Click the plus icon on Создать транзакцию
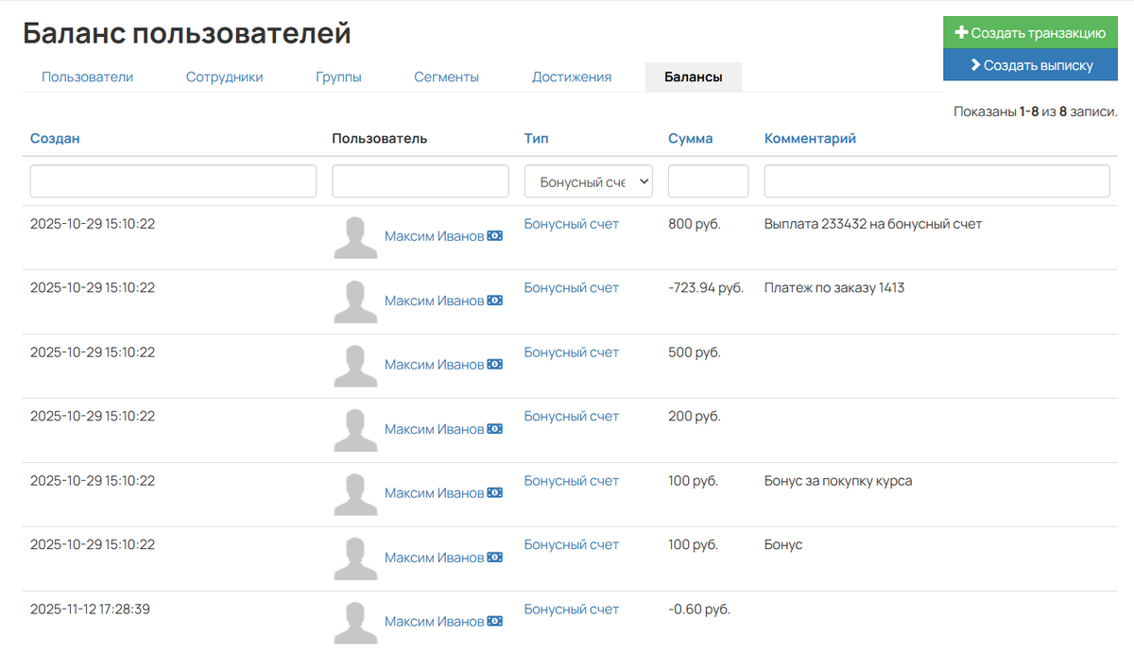The width and height of the screenshot is (1134, 653). coord(961,33)
